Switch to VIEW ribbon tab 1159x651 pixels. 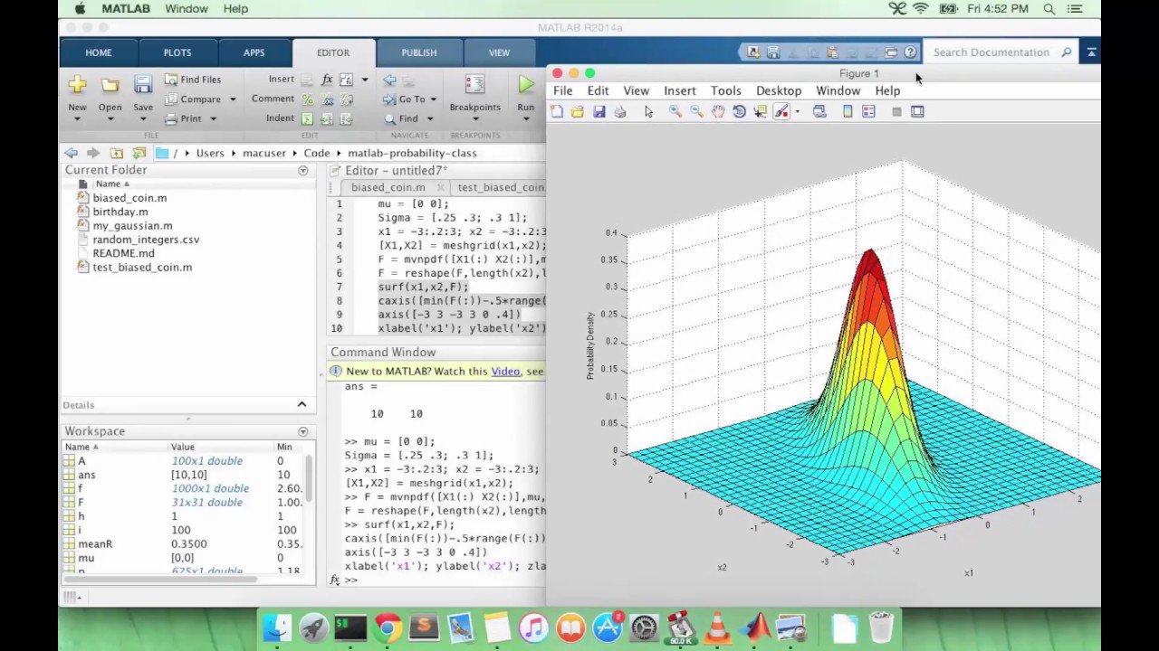499,52
